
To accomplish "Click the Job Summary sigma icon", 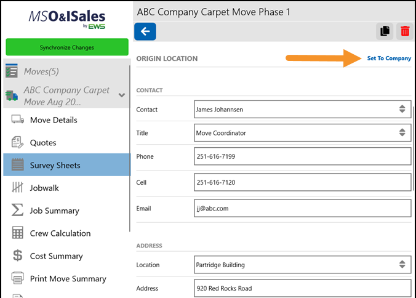I will [18, 211].
